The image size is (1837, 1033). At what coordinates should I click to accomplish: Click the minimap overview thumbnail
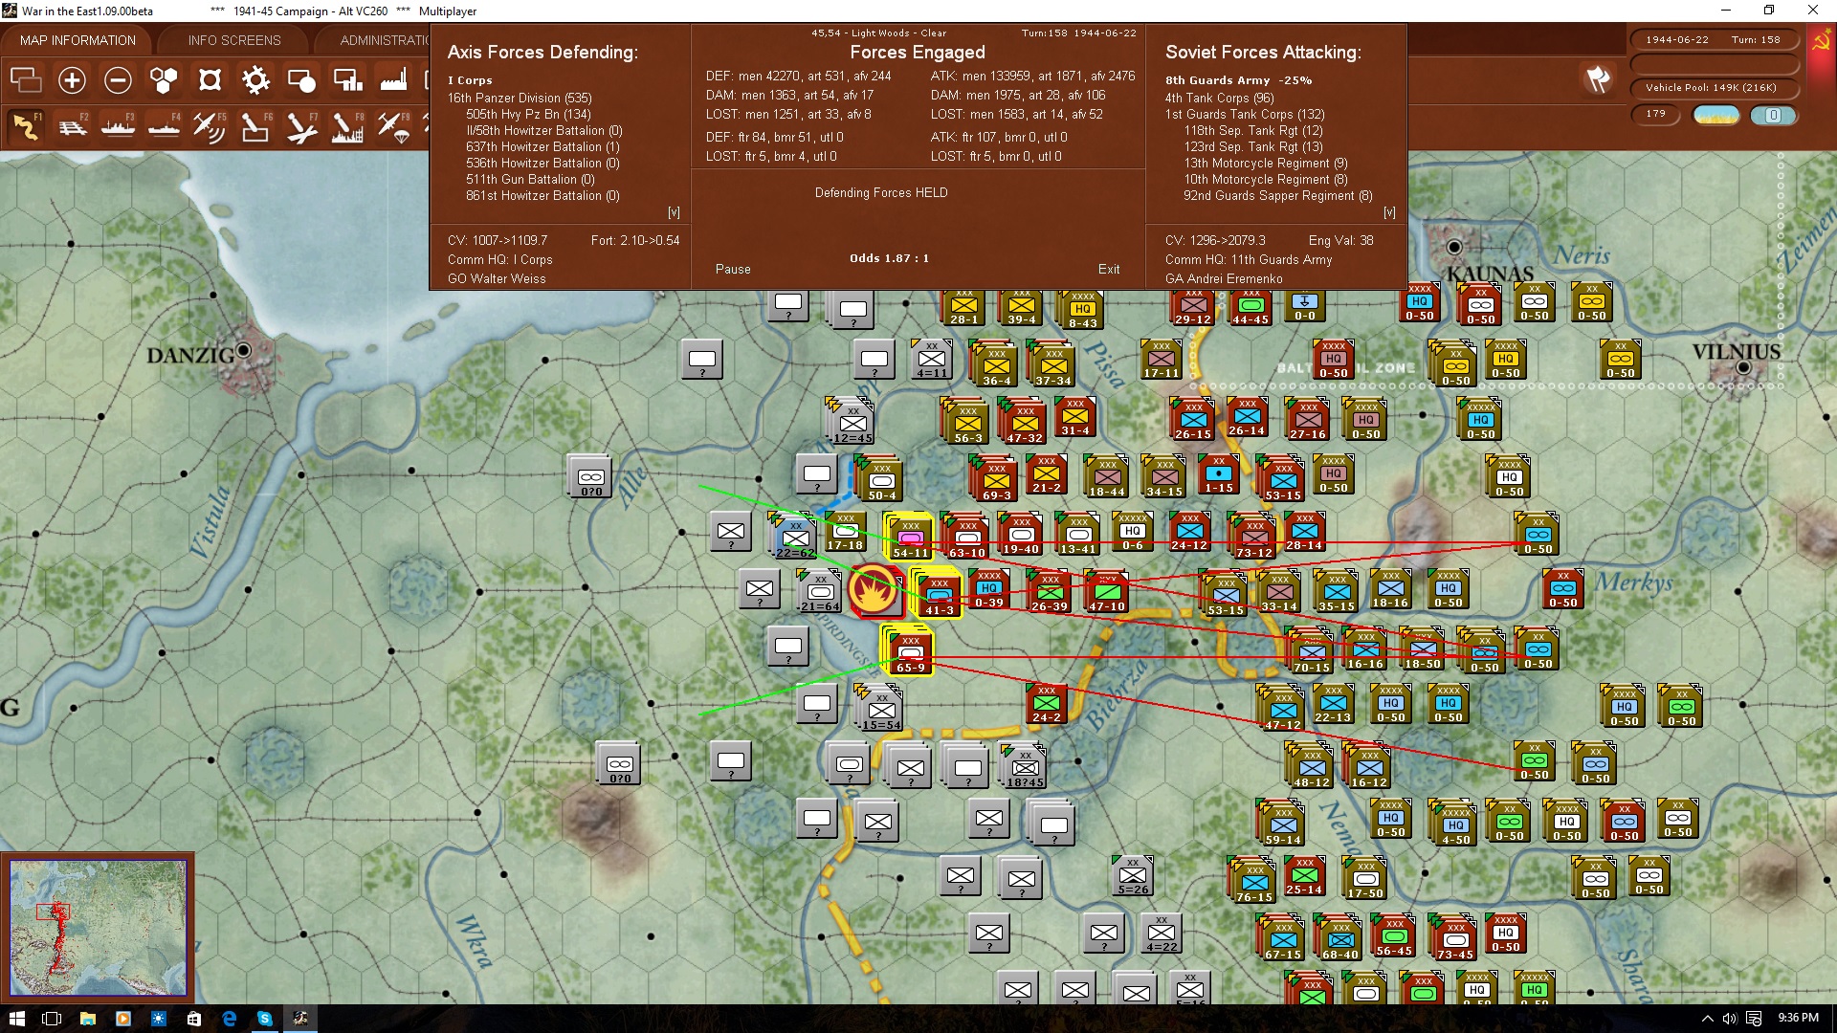point(98,927)
